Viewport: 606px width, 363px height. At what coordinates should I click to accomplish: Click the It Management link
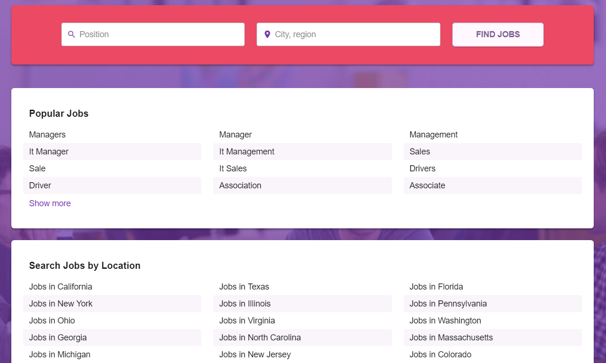tap(247, 151)
